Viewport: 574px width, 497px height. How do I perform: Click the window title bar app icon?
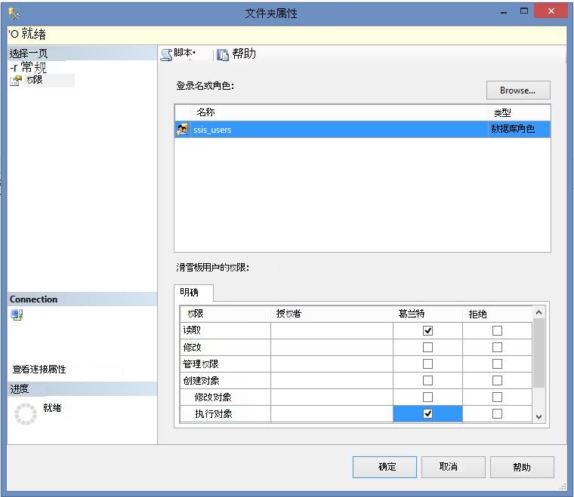(14, 14)
